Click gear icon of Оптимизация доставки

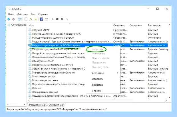click(30, 80)
